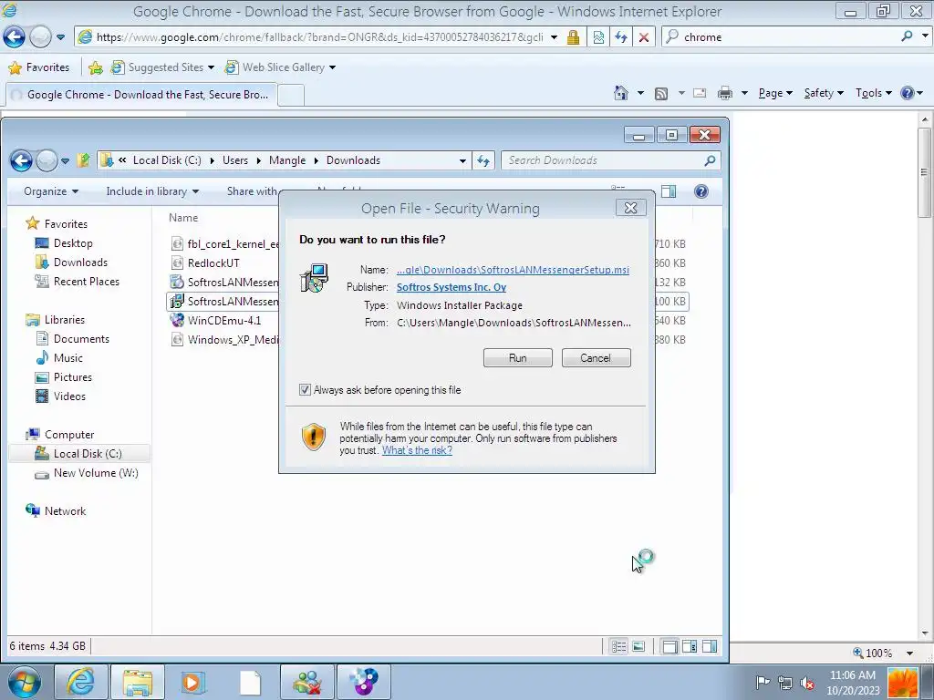Click the Name column header
Screen dimensions: 934x700
(x=183, y=218)
